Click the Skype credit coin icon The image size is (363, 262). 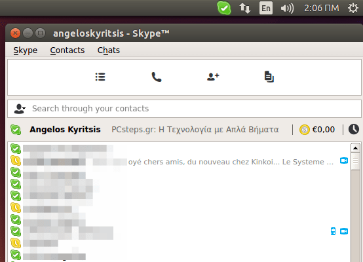pos(305,130)
